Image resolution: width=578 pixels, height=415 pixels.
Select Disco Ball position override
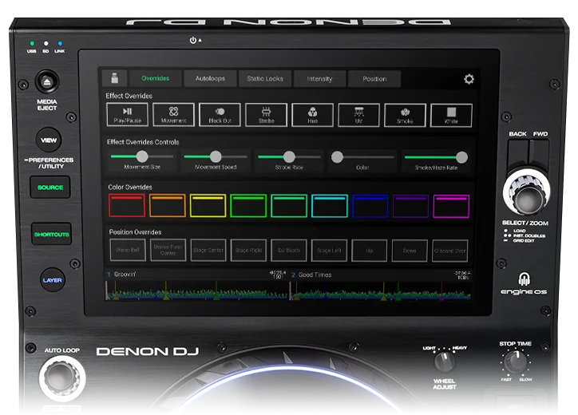coord(128,250)
